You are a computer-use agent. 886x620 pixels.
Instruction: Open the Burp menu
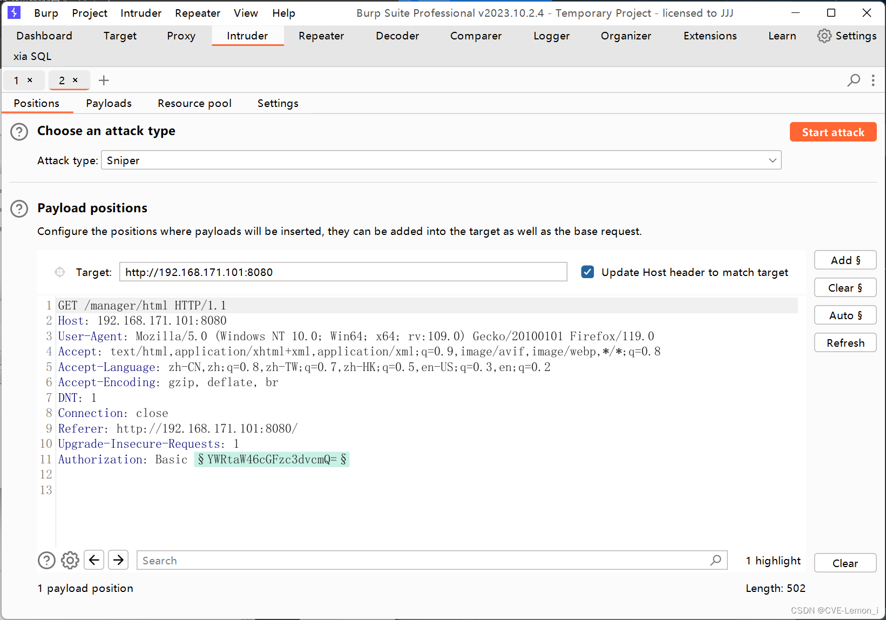click(46, 13)
